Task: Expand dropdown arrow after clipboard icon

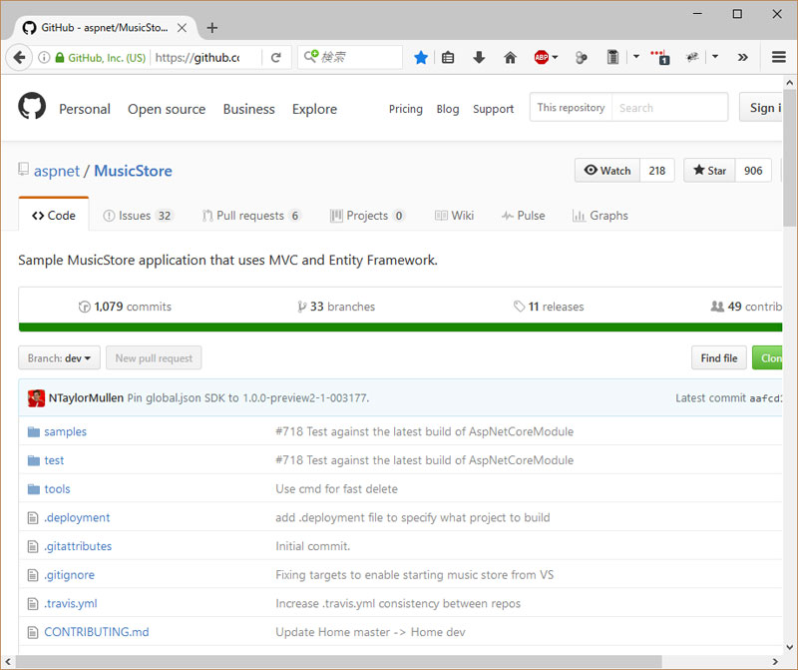Action: (636, 57)
